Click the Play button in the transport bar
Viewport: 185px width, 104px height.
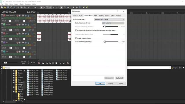50,63
